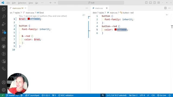Open Source Control view with badge
The height and width of the screenshot is (97, 173).
[x=4, y=32]
